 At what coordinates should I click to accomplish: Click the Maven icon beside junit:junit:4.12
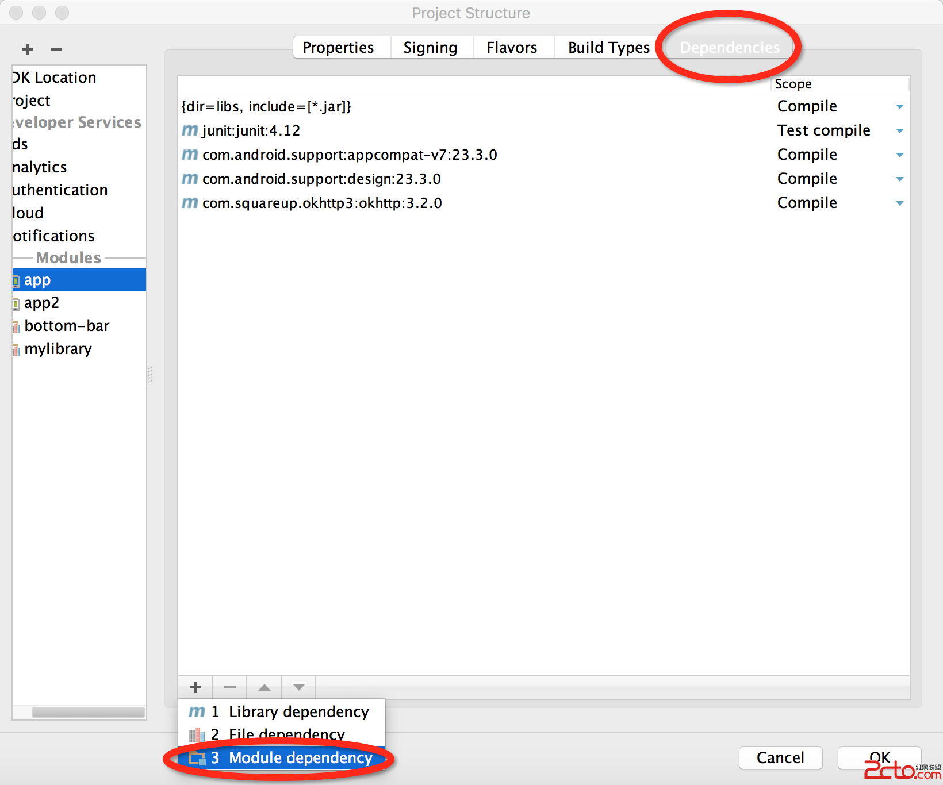click(x=190, y=131)
